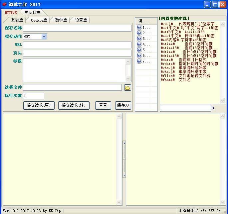Click the #files# parameter line
This screenshot has width=228, height=214.
point(185,76)
